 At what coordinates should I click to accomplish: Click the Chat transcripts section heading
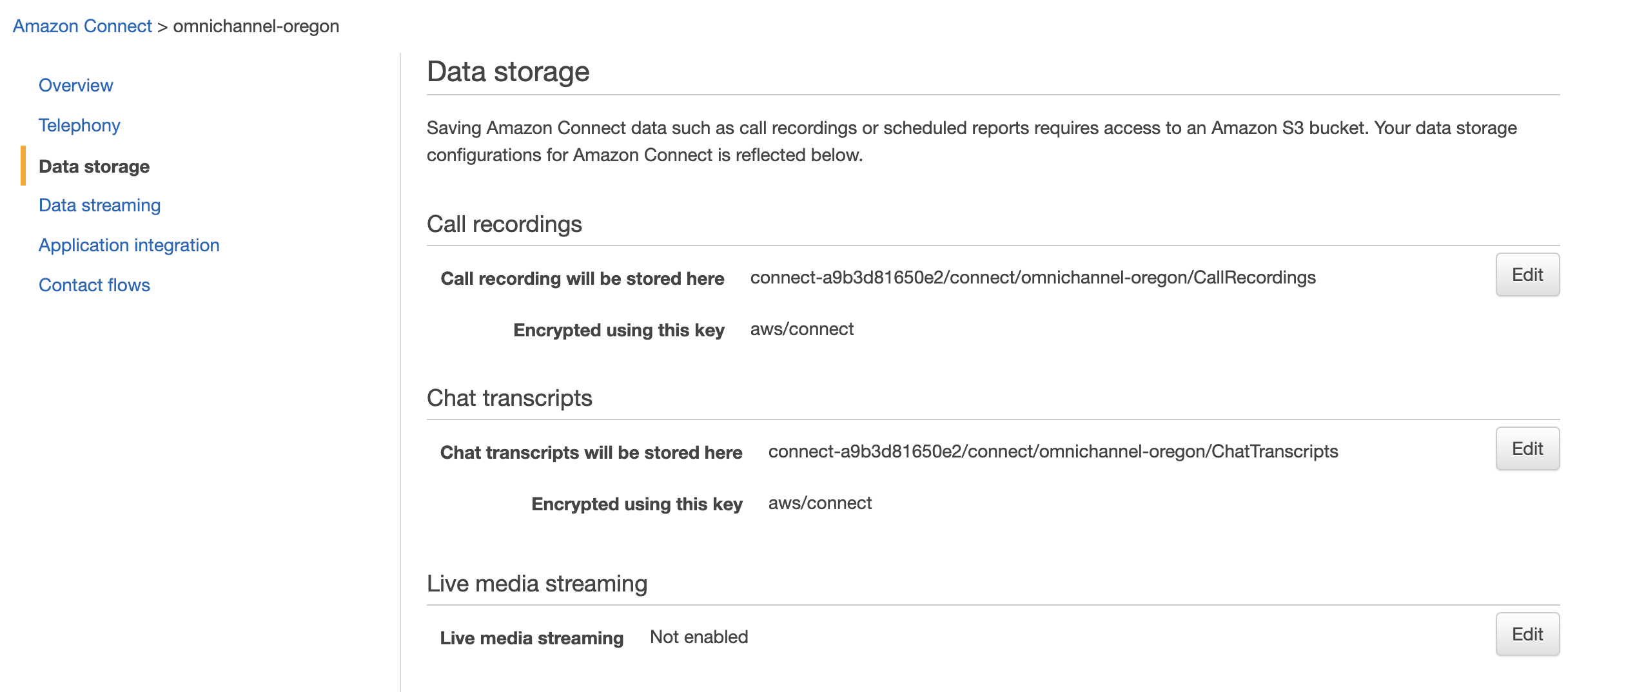tap(509, 398)
